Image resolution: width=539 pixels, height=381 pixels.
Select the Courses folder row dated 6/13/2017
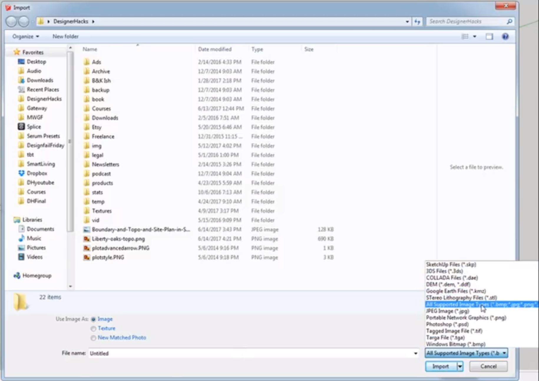click(209, 109)
